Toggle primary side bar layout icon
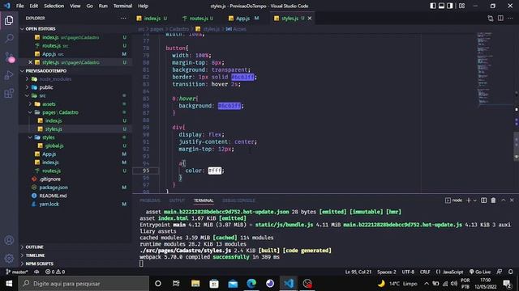519x291 pixels. pyautogui.click(x=433, y=6)
